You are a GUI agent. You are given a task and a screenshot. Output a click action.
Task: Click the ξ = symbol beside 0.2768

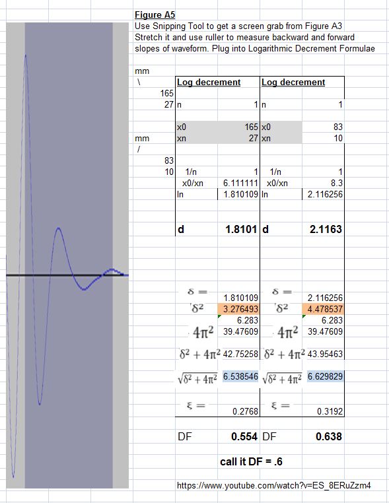[196, 405]
